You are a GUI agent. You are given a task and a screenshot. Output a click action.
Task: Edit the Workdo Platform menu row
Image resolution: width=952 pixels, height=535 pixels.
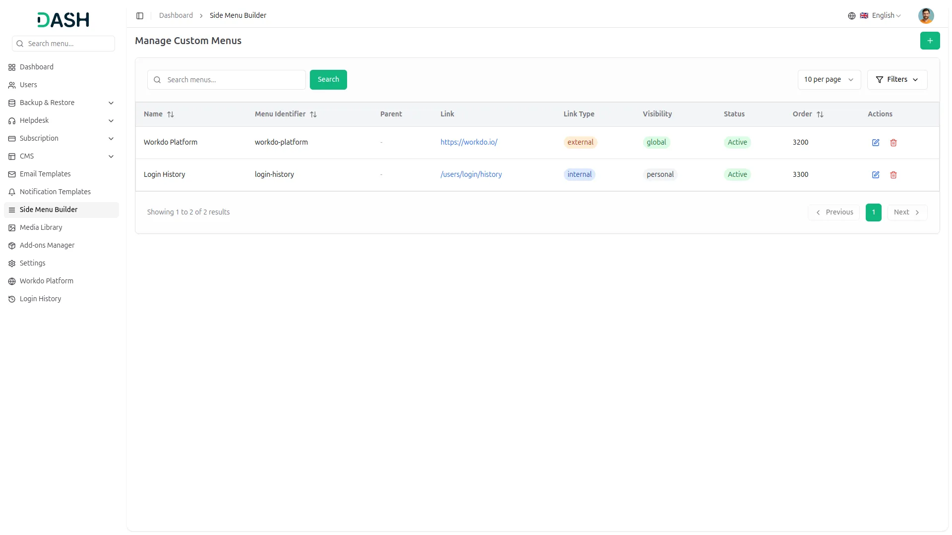coord(876,143)
